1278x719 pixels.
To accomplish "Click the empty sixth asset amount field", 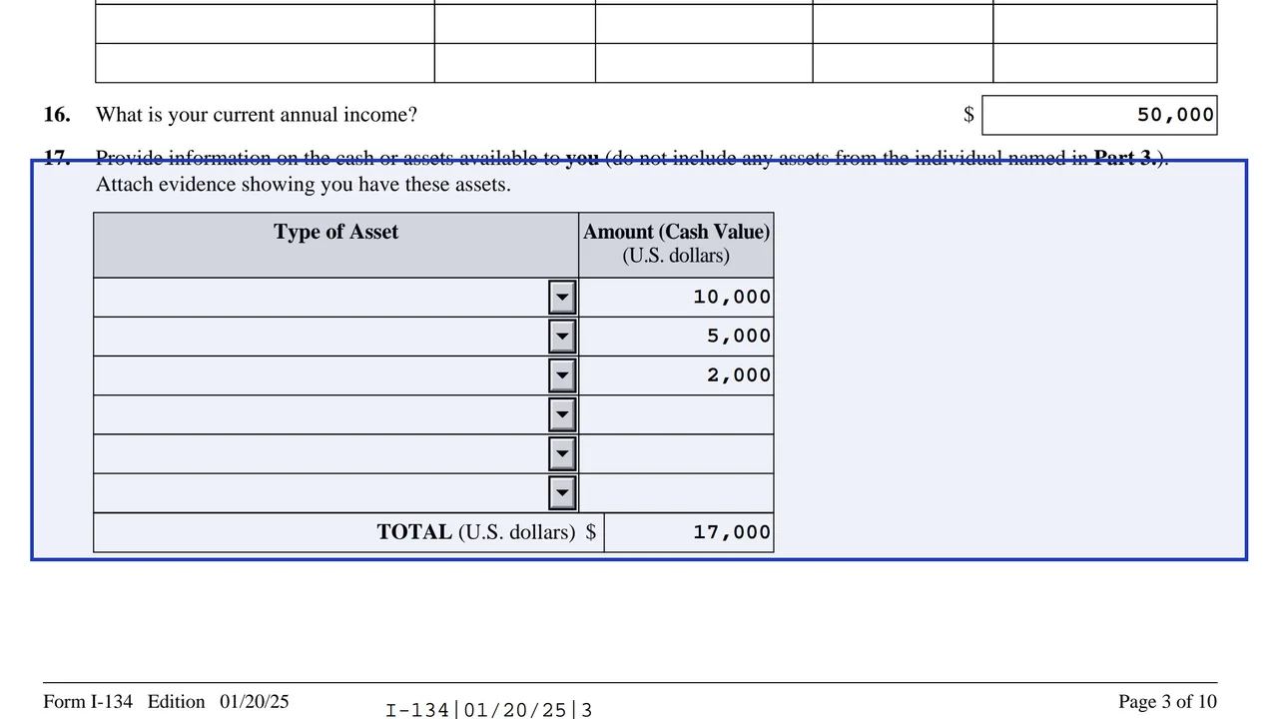I will [676, 492].
